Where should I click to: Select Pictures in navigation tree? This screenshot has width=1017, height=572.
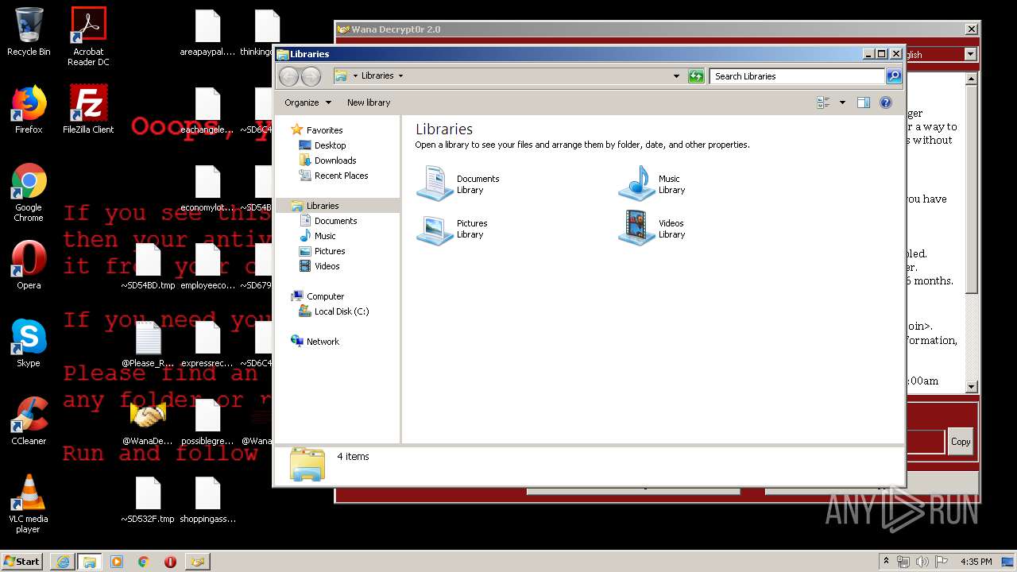(330, 251)
